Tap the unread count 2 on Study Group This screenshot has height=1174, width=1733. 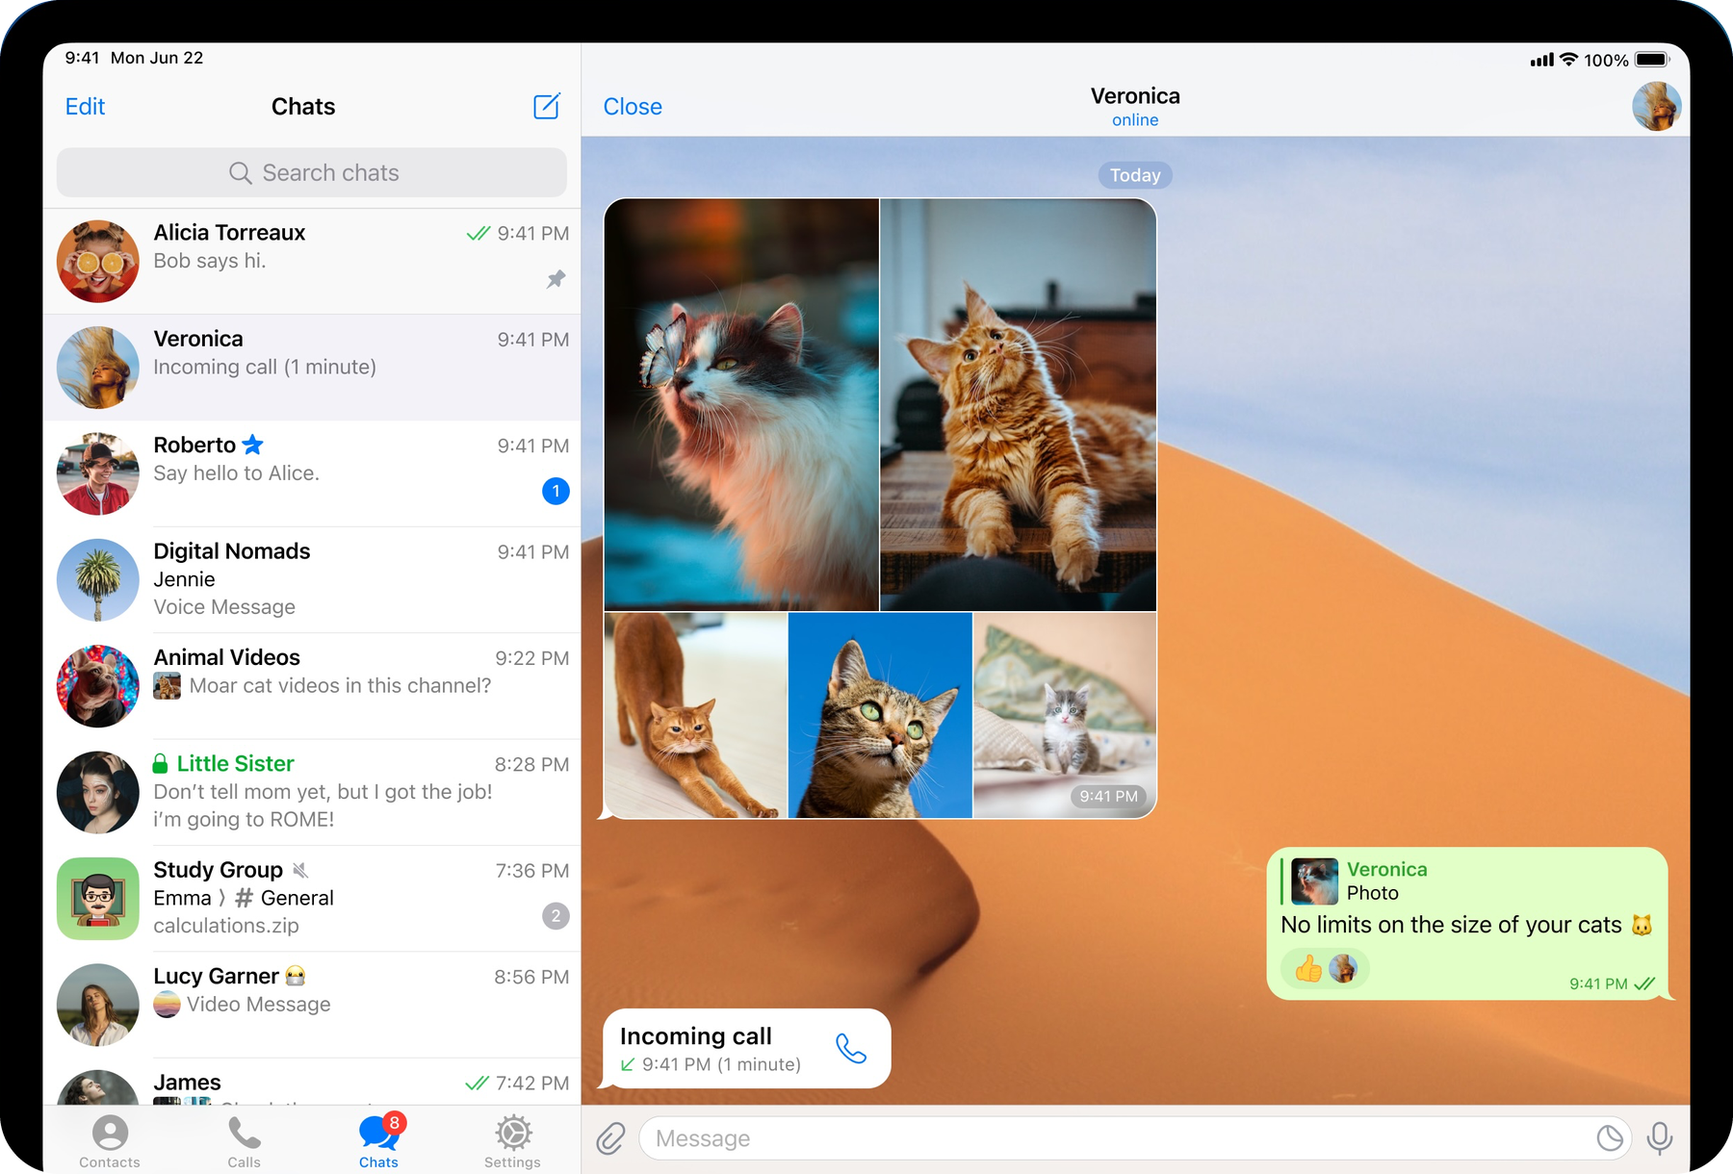pos(556,916)
